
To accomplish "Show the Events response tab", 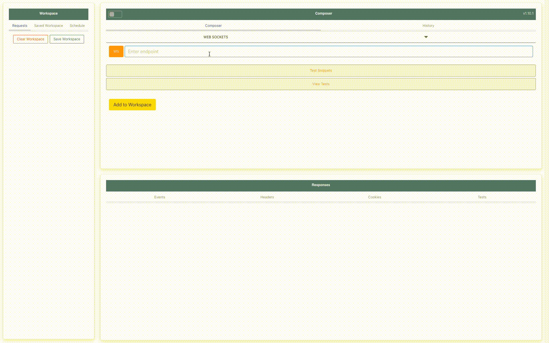I will point(160,197).
